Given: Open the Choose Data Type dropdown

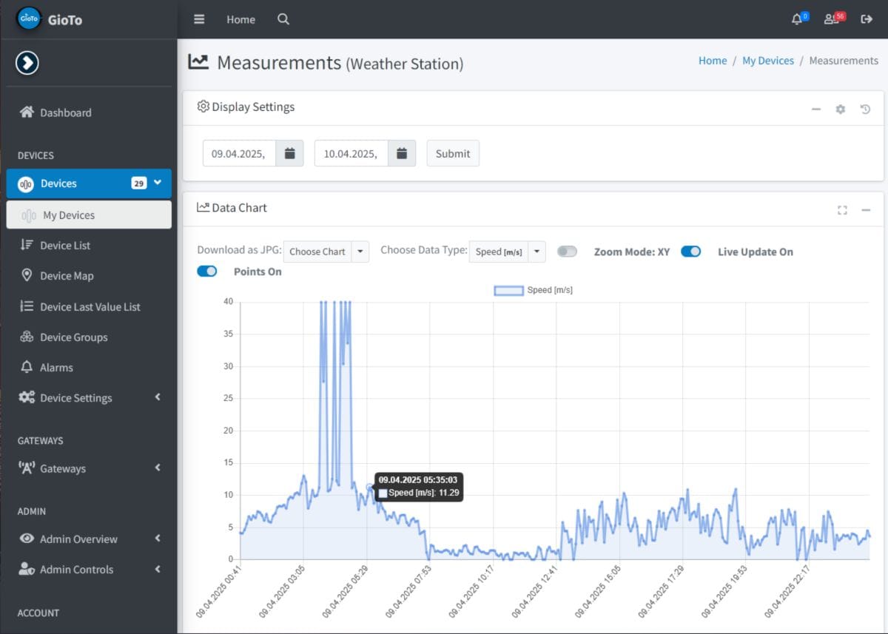Looking at the screenshot, I should (x=507, y=252).
